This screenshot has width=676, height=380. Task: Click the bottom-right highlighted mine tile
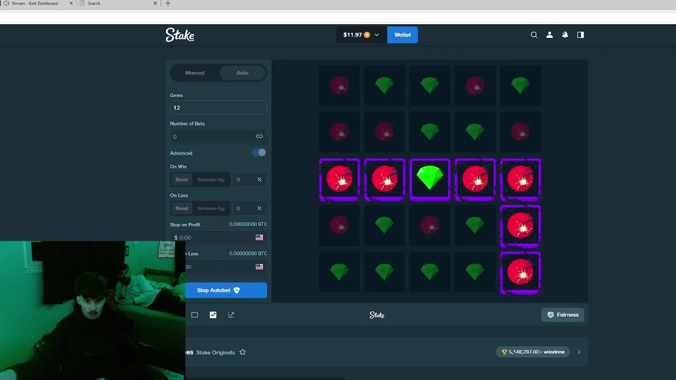(520, 272)
